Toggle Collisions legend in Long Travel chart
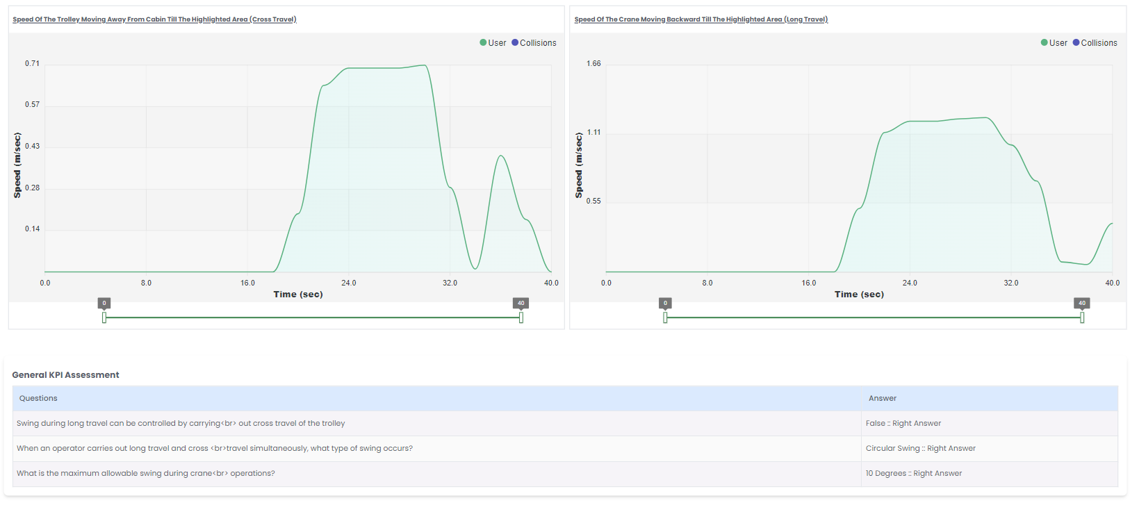1130x505 pixels. 1095,43
